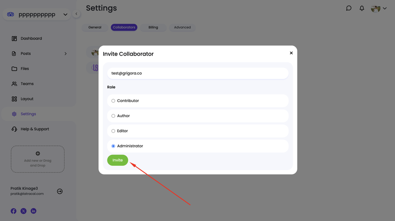This screenshot has width=395, height=221.
Task: Open the chat messages icon
Action: [349, 8]
